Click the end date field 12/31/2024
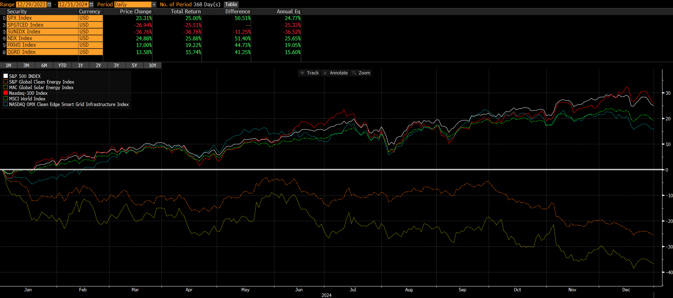 coord(74,5)
